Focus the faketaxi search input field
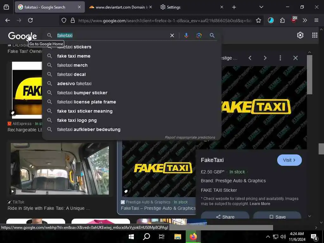 pyautogui.click(x=112, y=35)
